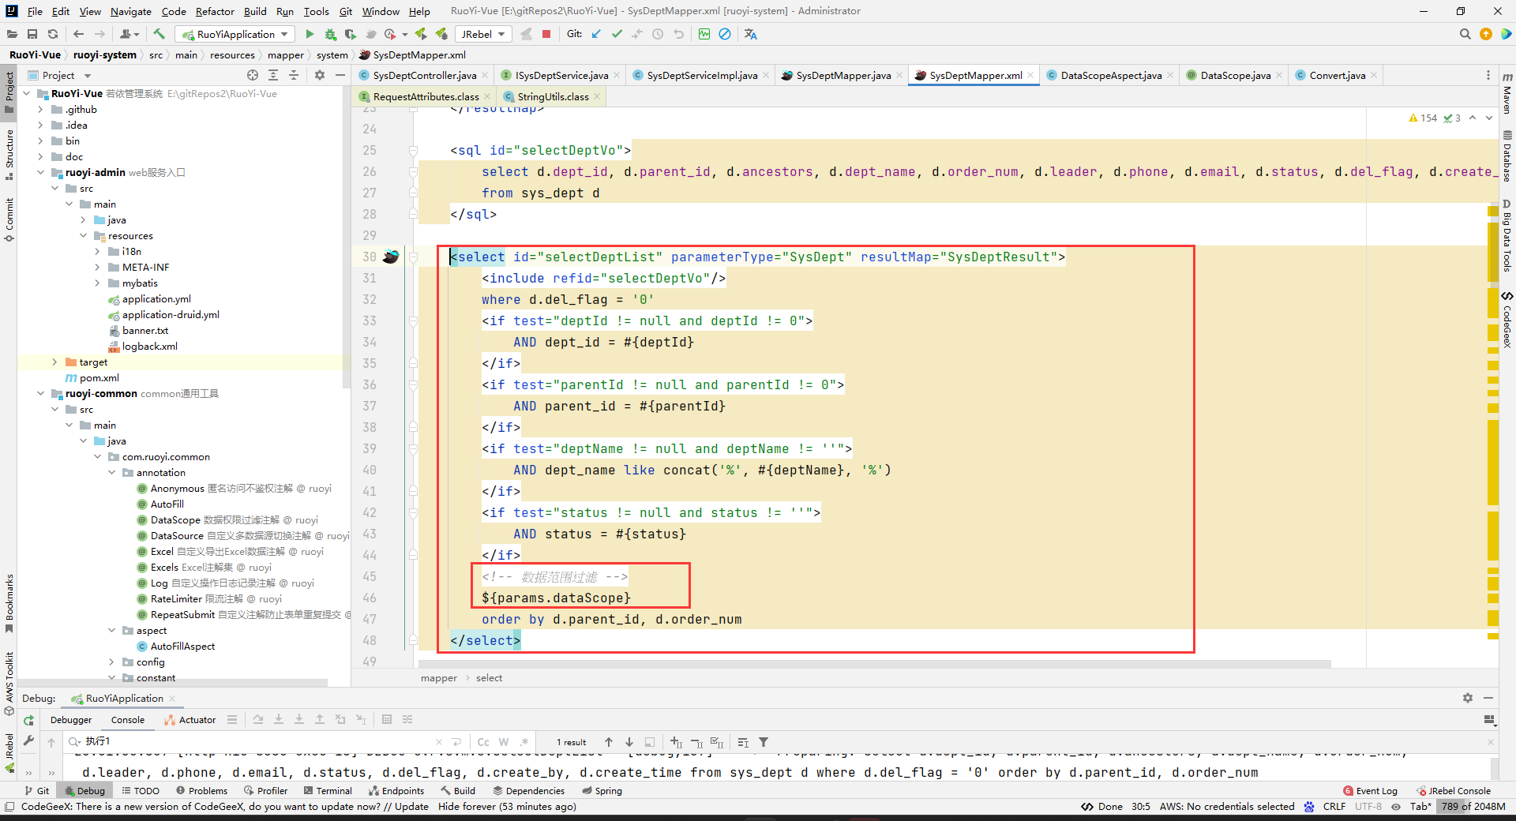The width and height of the screenshot is (1516, 821).
Task: Click Step Out icon in debugger toolbar
Action: (x=320, y=719)
